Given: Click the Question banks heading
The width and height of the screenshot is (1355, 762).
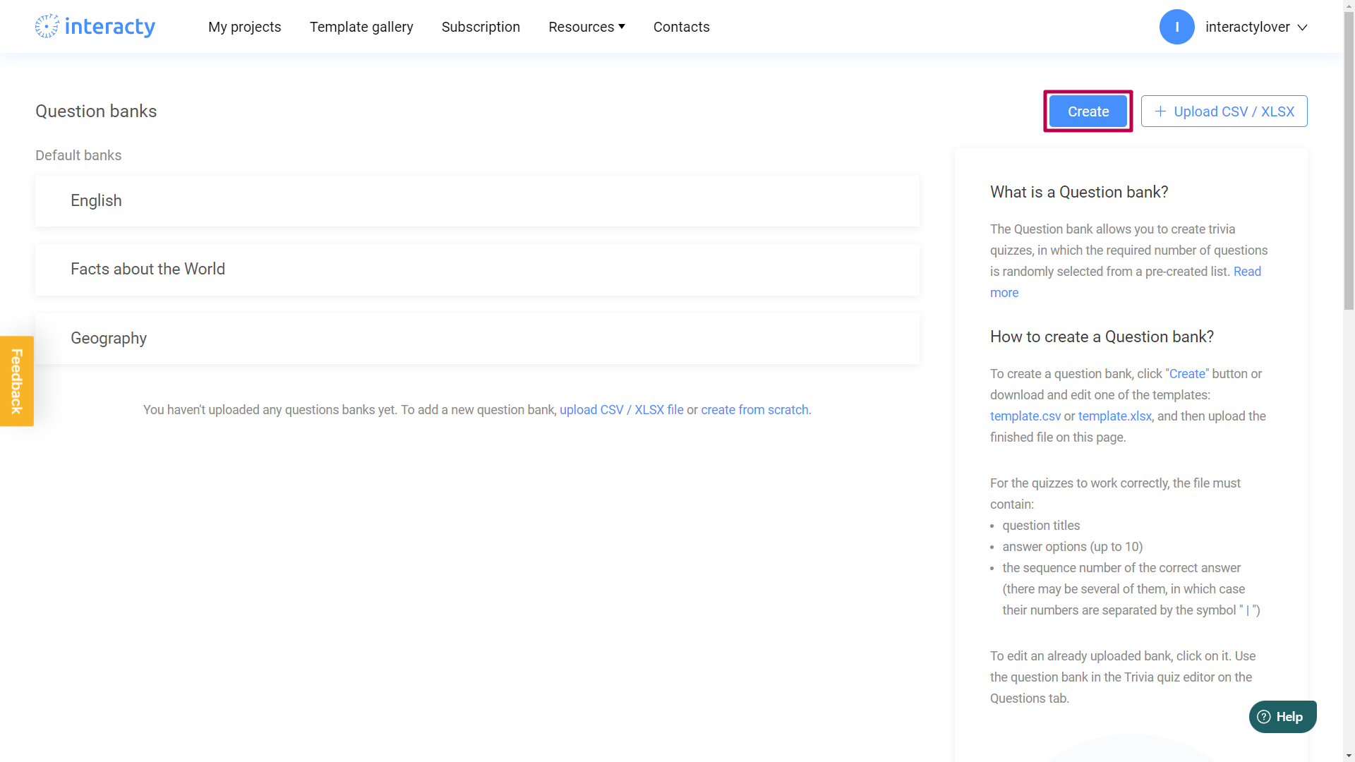Looking at the screenshot, I should coord(96,111).
